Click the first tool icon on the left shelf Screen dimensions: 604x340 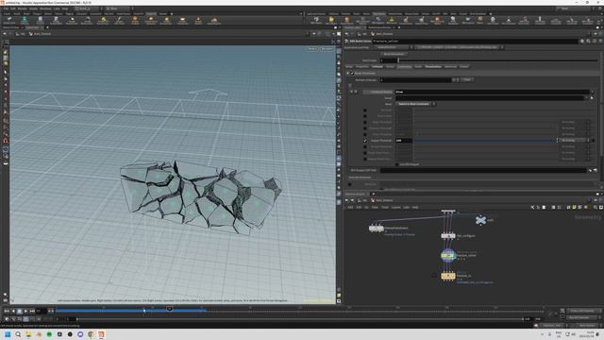pyautogui.click(x=9, y=20)
